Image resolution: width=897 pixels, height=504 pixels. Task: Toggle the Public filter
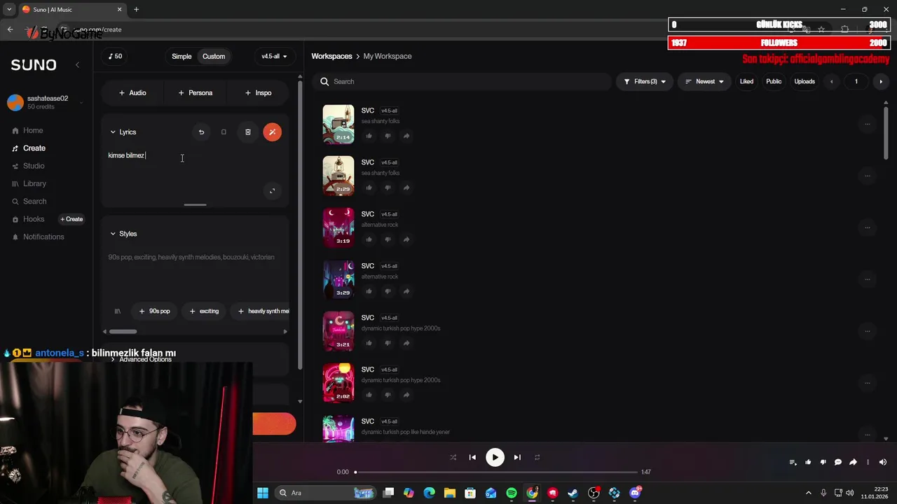pos(774,81)
